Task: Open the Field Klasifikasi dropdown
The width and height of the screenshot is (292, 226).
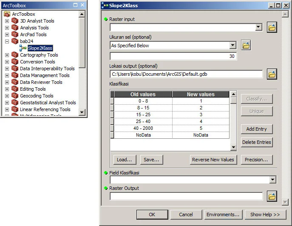Action: pos(272,180)
